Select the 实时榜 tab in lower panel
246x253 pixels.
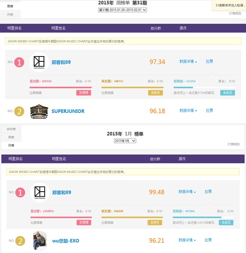[11, 129]
